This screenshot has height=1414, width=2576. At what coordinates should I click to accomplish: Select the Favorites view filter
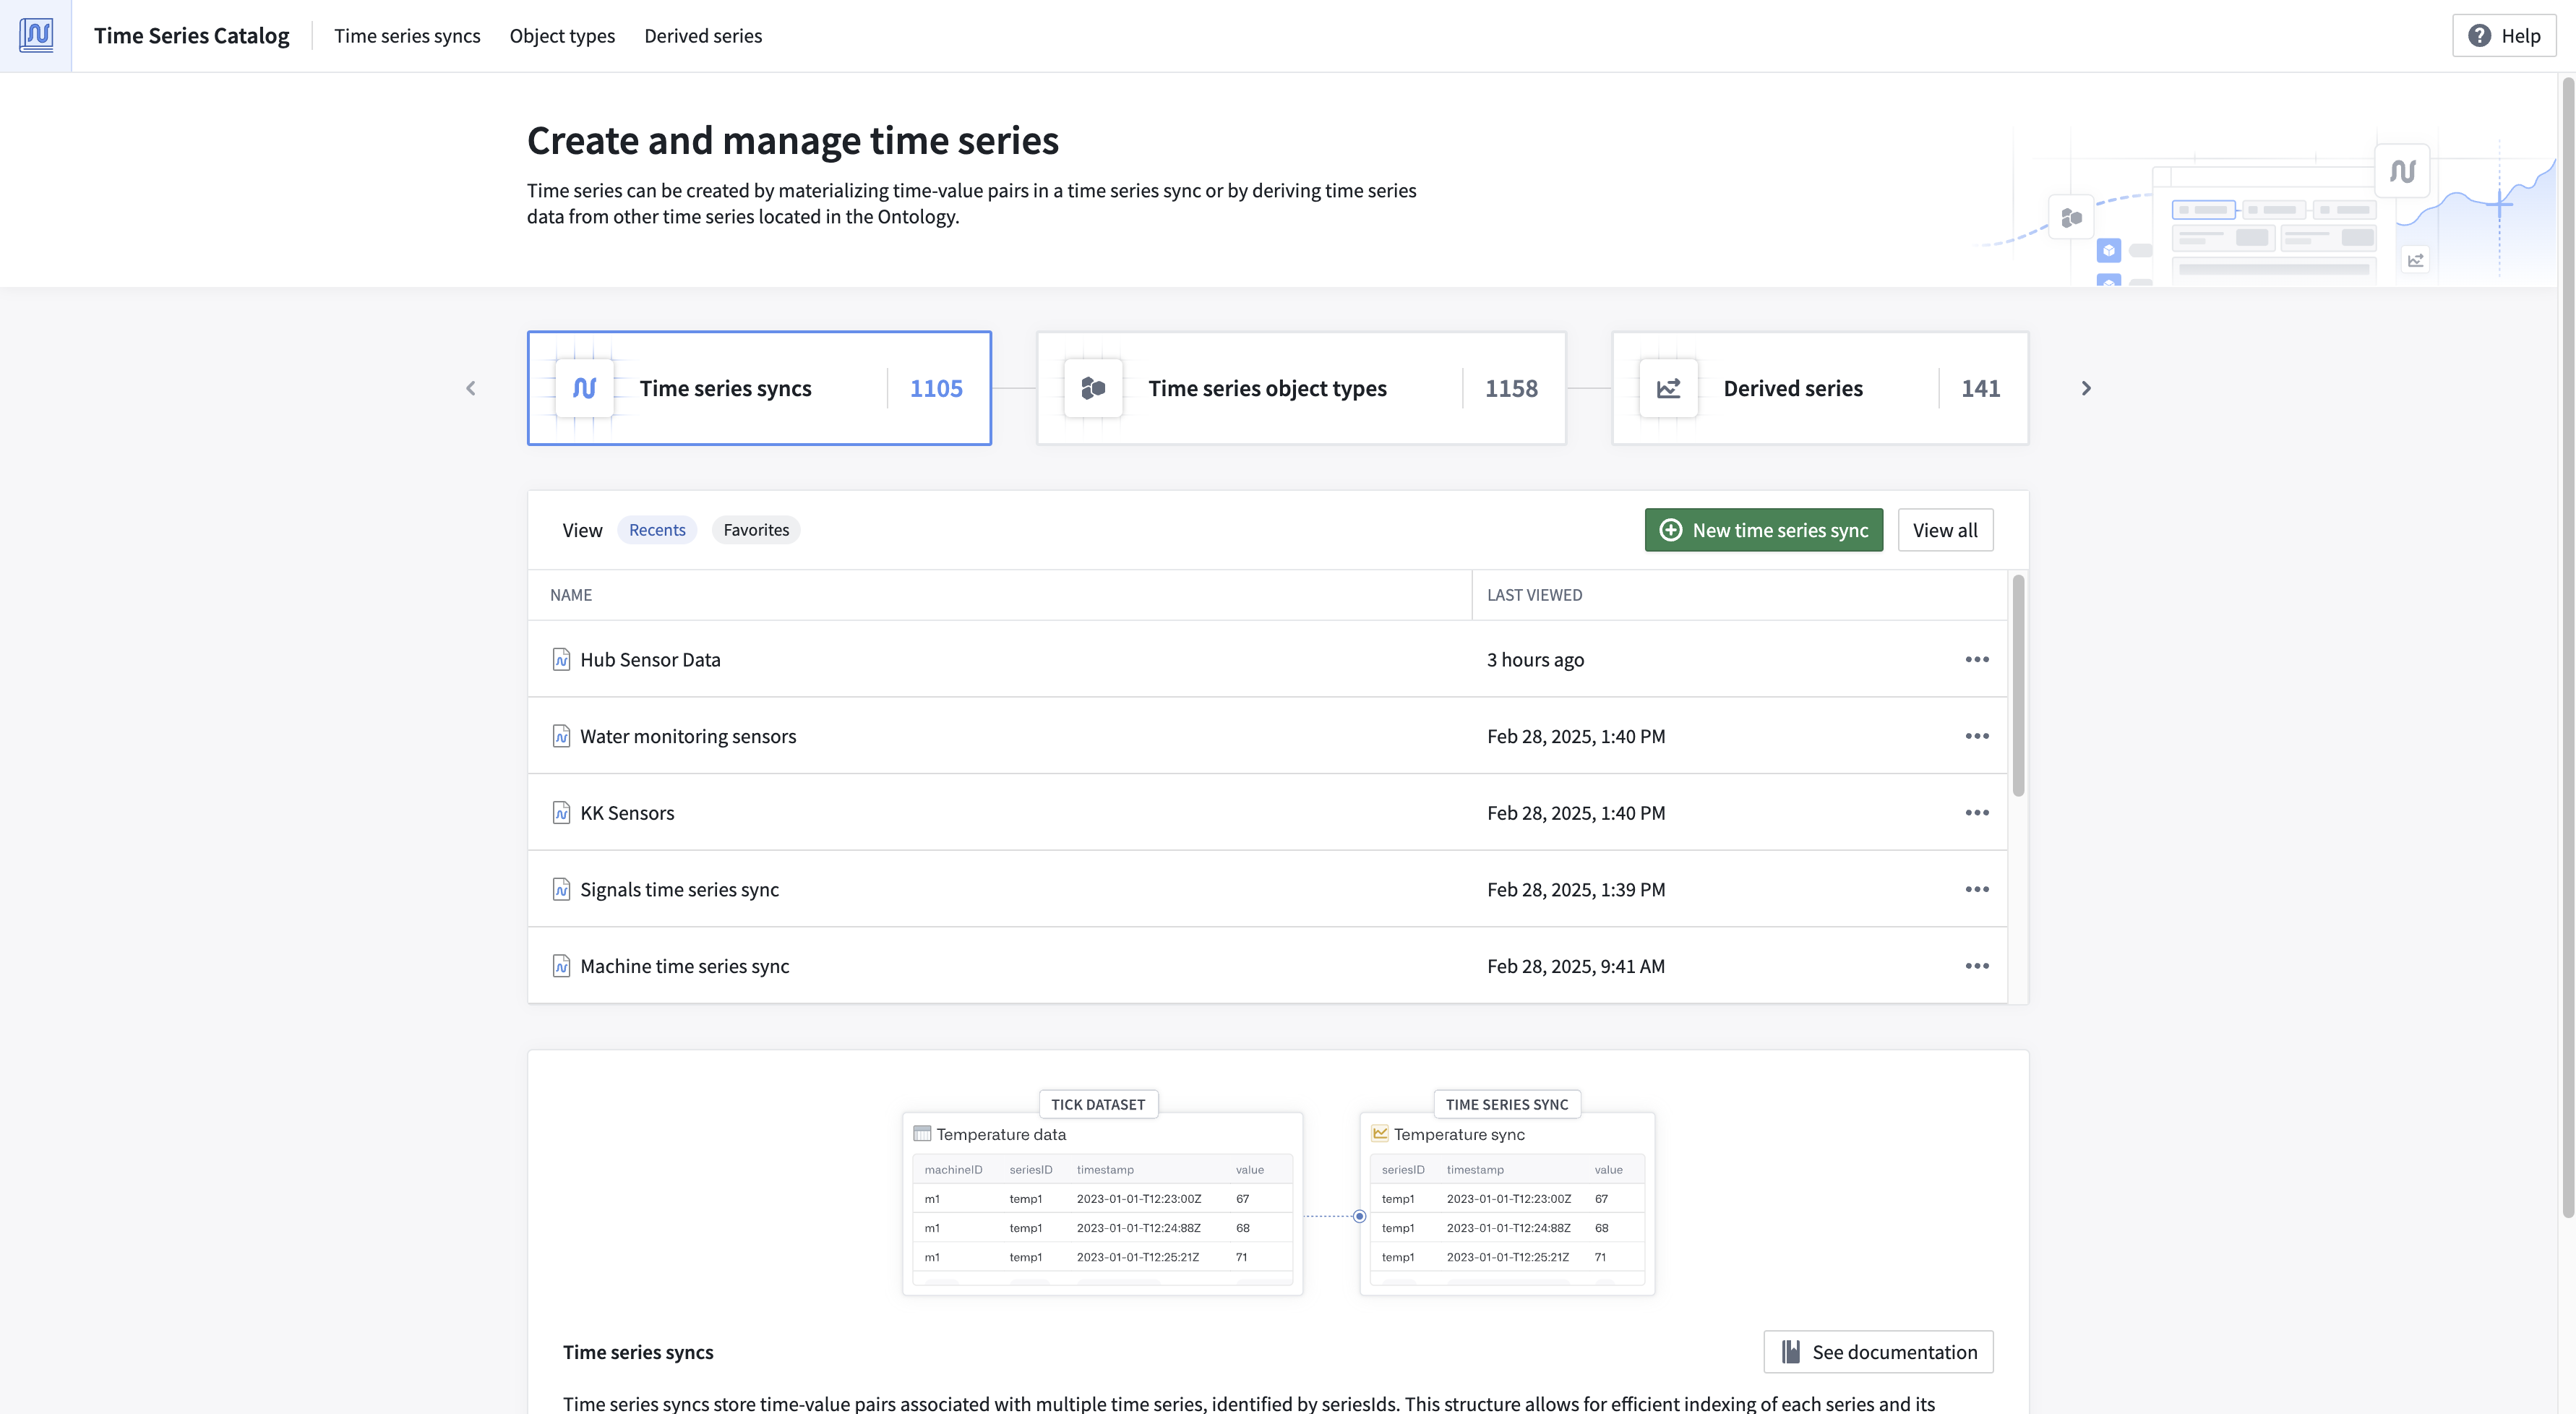[x=756, y=530]
